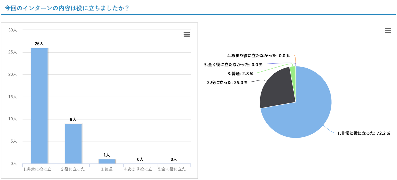Click the 9人 bar for 役に立った

pos(73,143)
